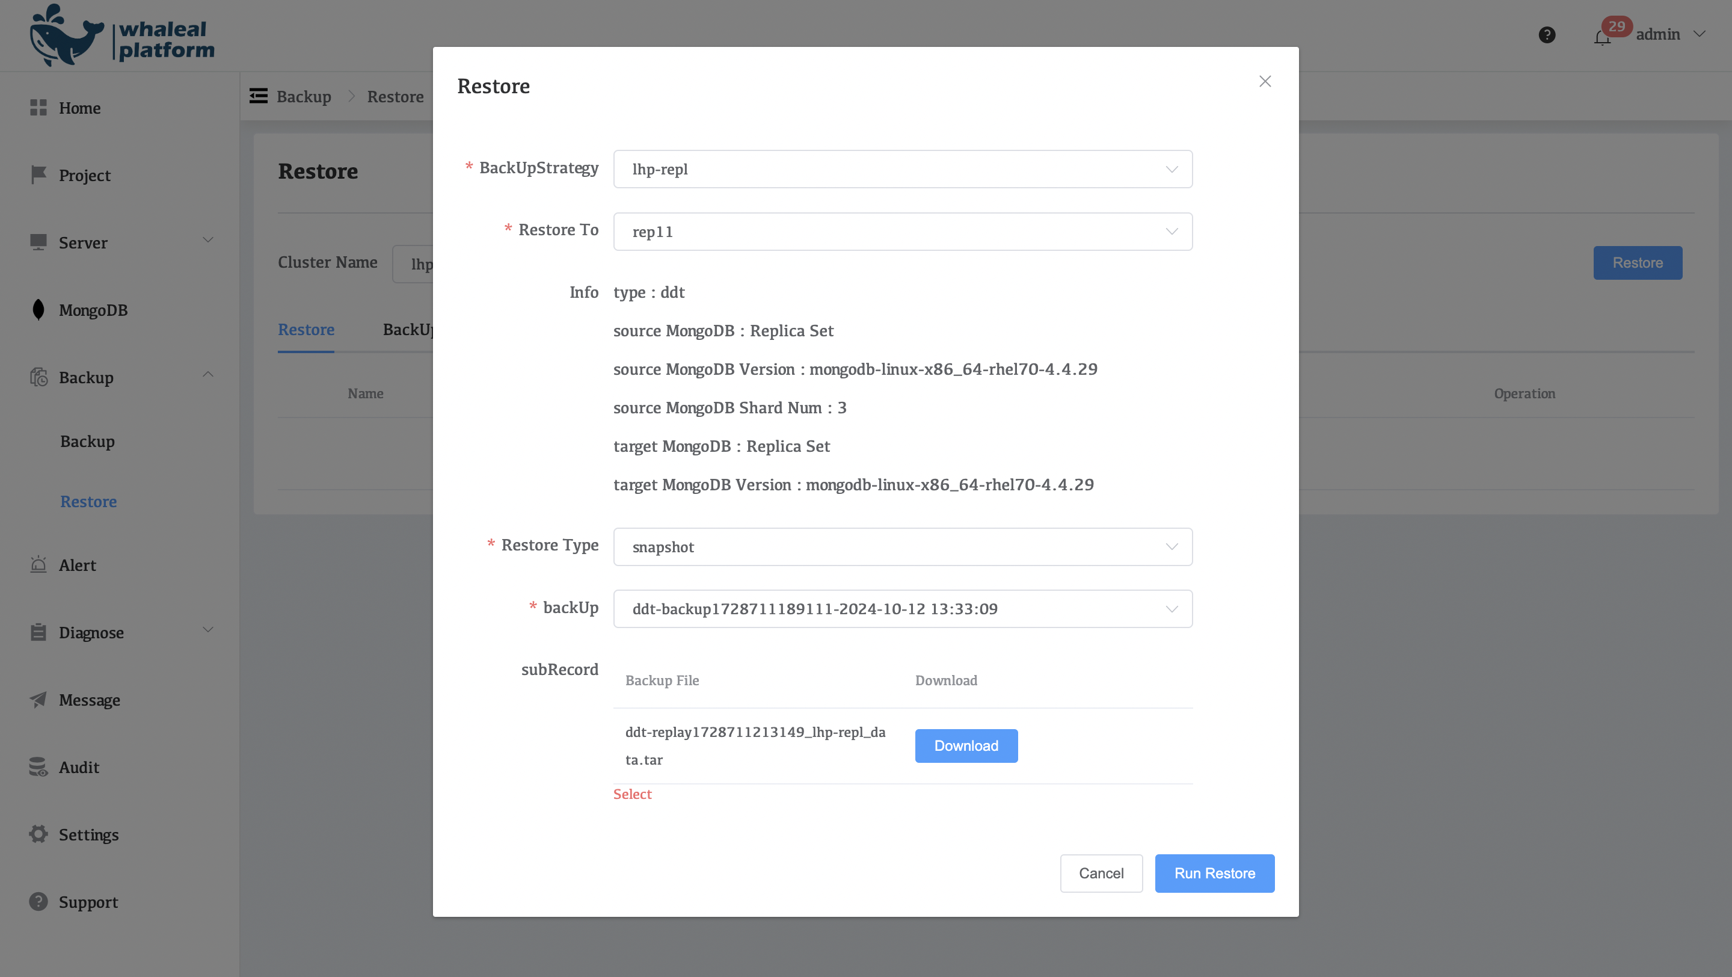This screenshot has height=977, width=1732.
Task: Switch to the Restore tab
Action: (306, 330)
